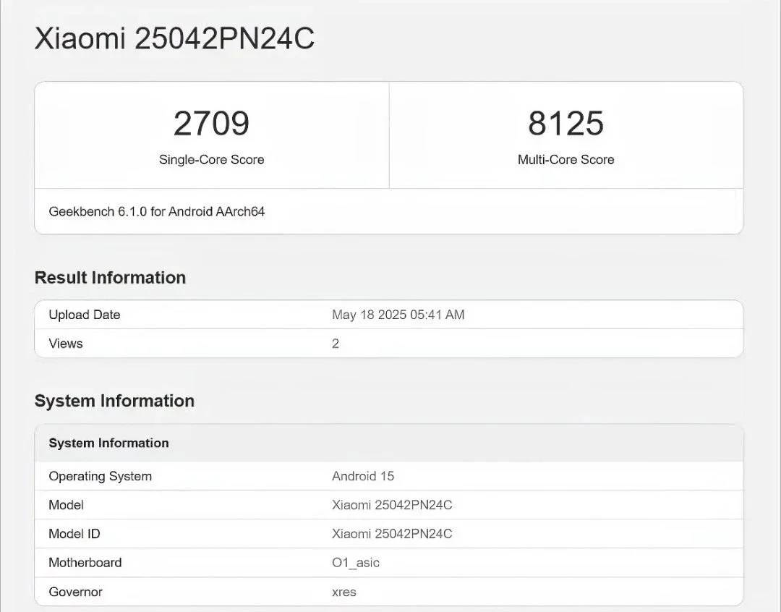
Task: Select Xiaomi 25042PN24C in Model ID row
Action: [392, 534]
